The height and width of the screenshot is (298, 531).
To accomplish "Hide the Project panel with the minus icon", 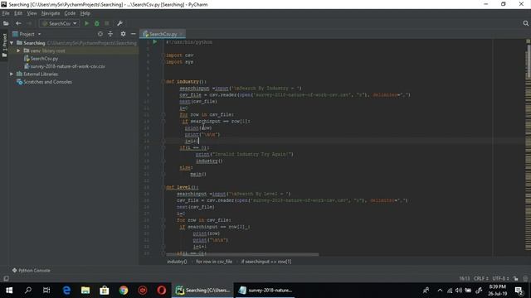I will (x=133, y=34).
